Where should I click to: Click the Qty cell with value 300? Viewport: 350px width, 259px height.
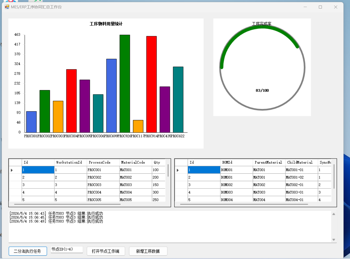(158, 192)
